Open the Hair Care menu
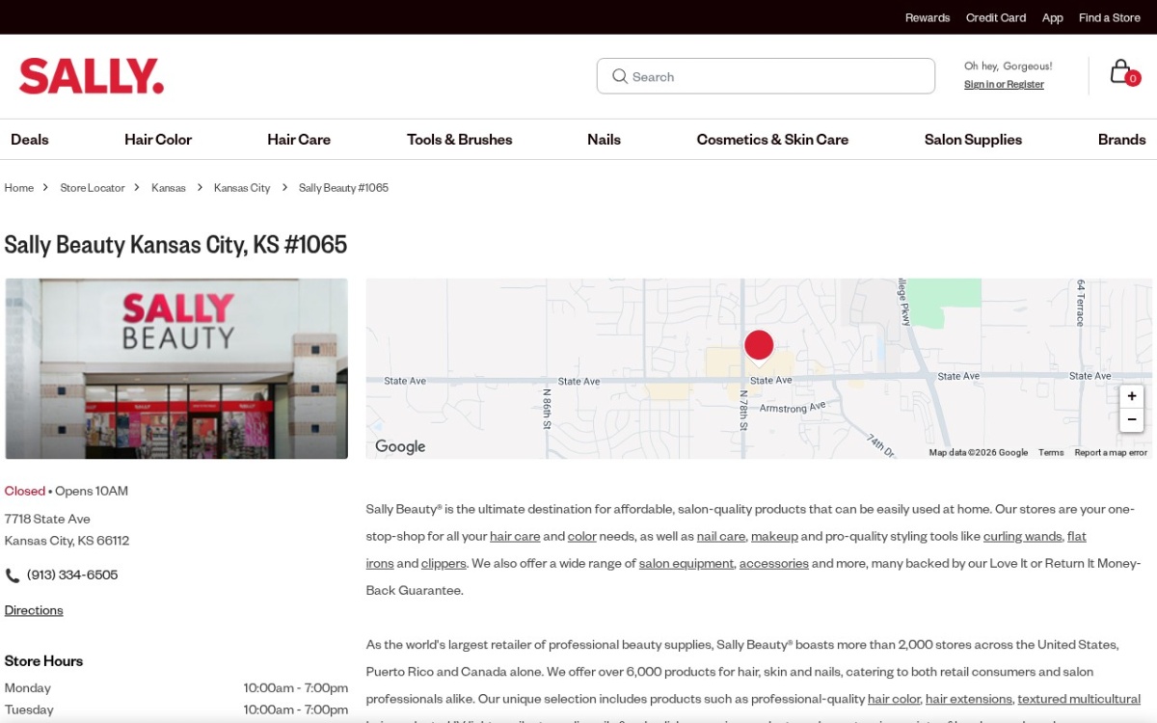This screenshot has width=1157, height=723. point(299,139)
